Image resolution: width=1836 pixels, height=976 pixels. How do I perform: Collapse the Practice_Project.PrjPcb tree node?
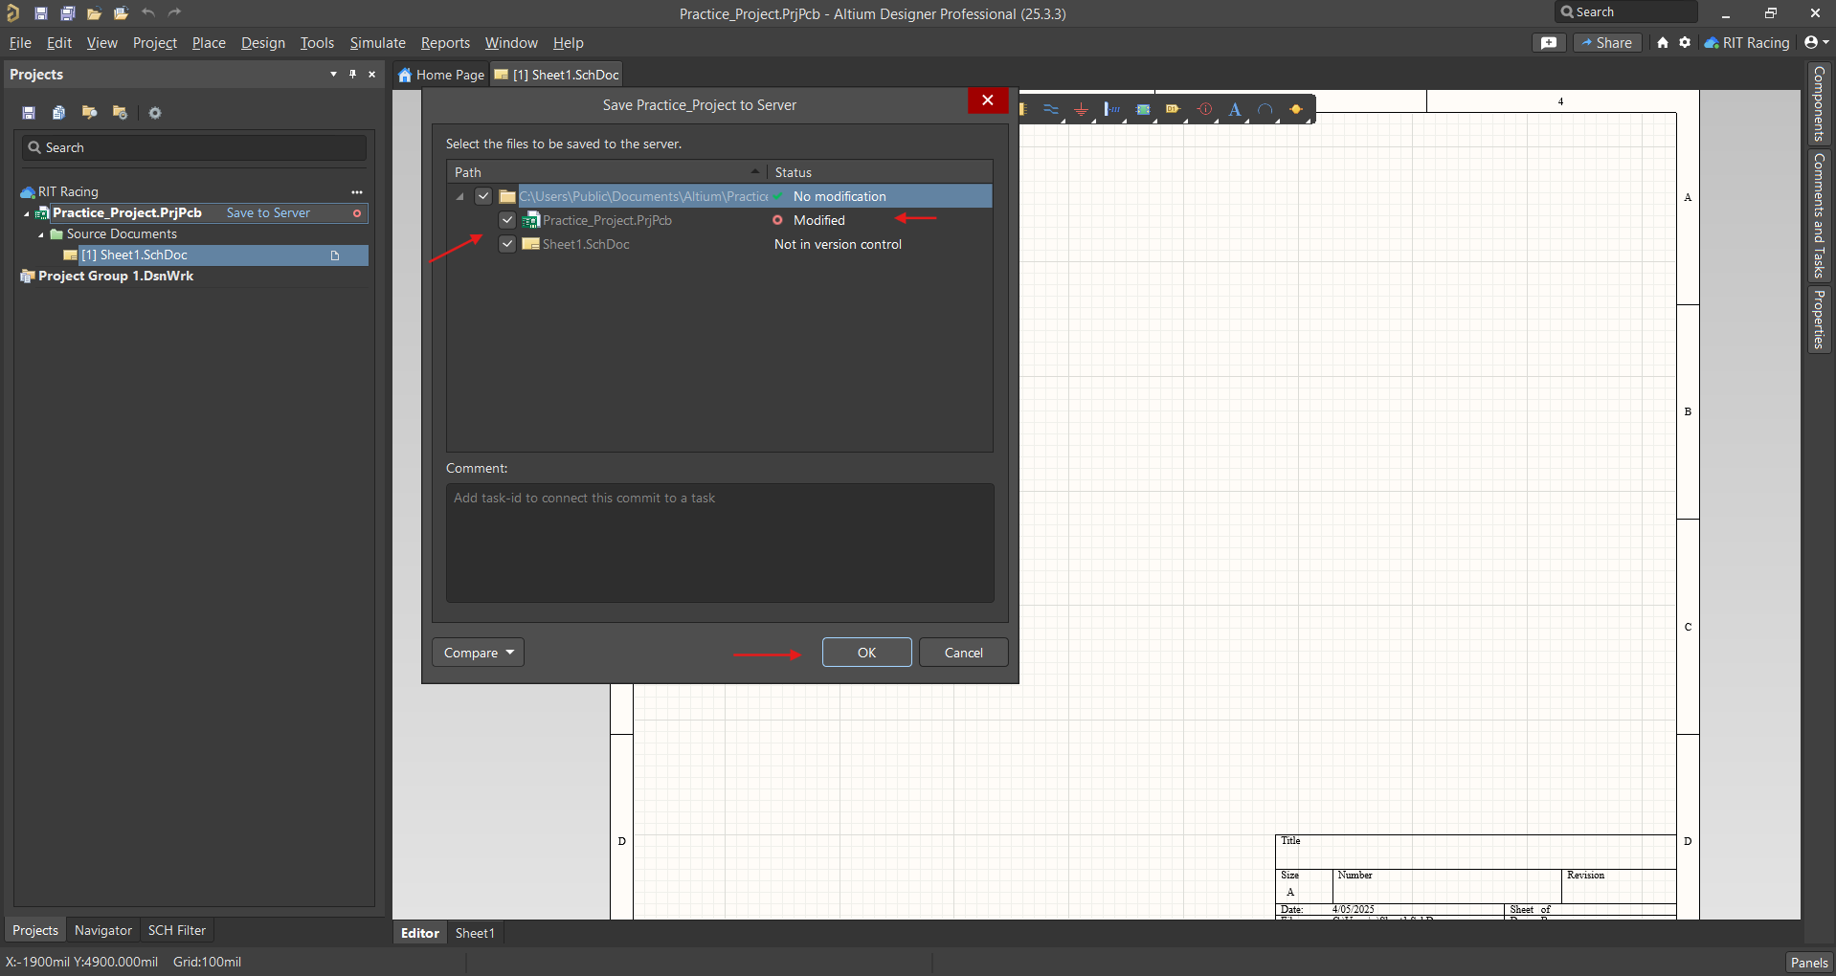[27, 213]
